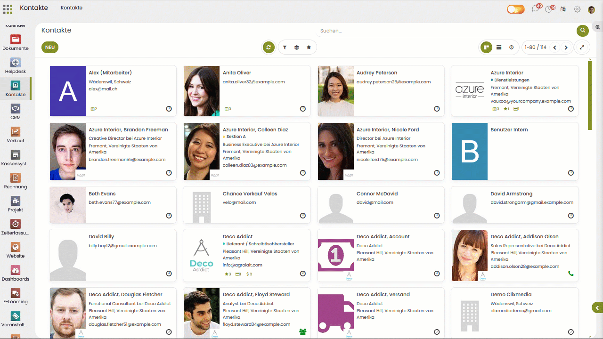Click the green refresh icon button

[269, 48]
